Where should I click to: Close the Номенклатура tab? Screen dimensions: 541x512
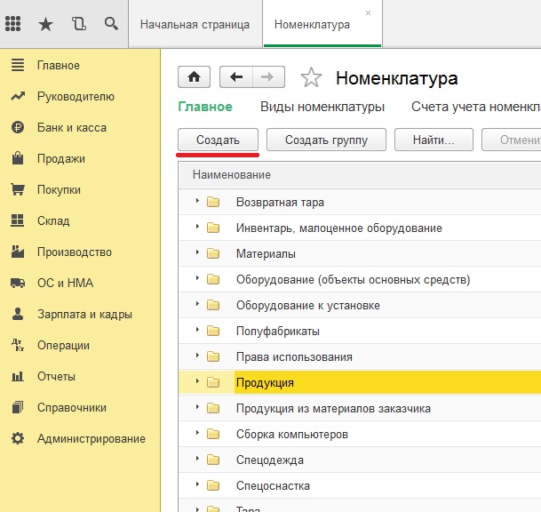[x=369, y=13]
